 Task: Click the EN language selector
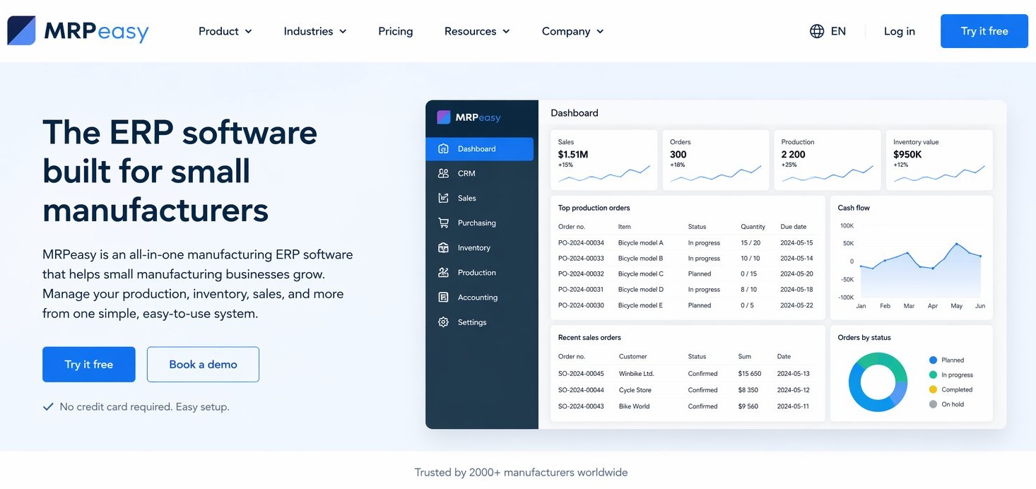839,31
